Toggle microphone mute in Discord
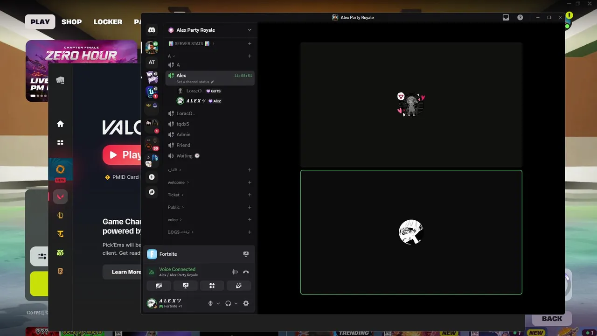 tap(210, 303)
